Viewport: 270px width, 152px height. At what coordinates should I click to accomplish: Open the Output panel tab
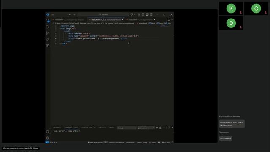click(x=71, y=128)
